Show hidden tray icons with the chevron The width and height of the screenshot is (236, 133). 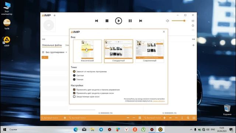coord(191,130)
